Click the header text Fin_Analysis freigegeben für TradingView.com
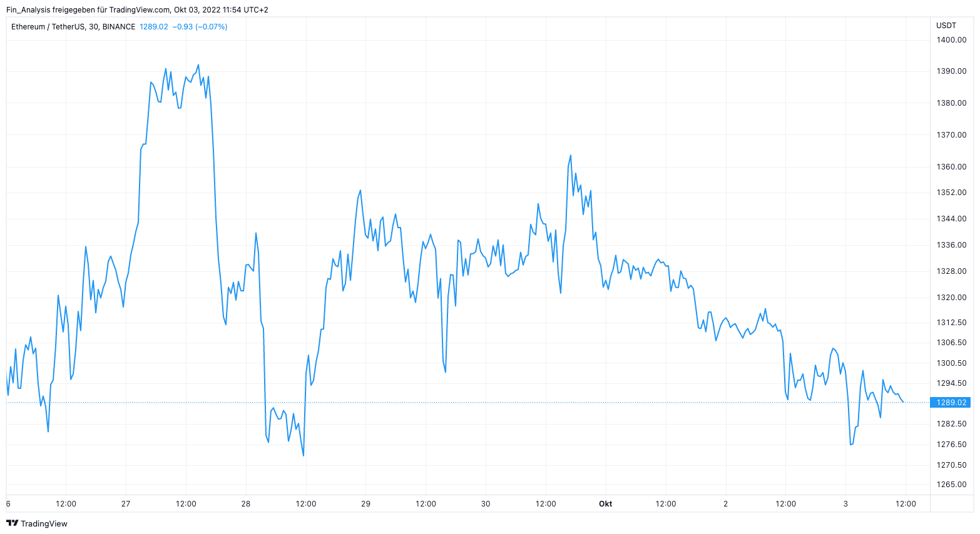980x534 pixels. click(88, 10)
